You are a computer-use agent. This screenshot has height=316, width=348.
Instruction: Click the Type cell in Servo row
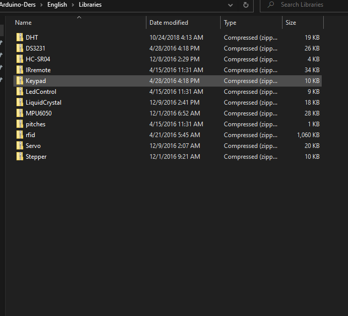(251, 146)
